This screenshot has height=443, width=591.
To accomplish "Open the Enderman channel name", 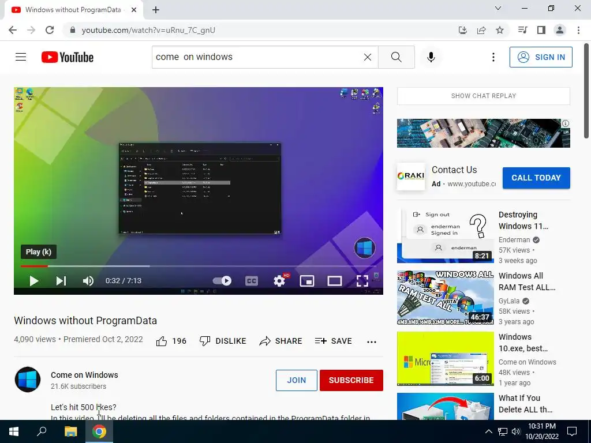I will [x=514, y=240].
